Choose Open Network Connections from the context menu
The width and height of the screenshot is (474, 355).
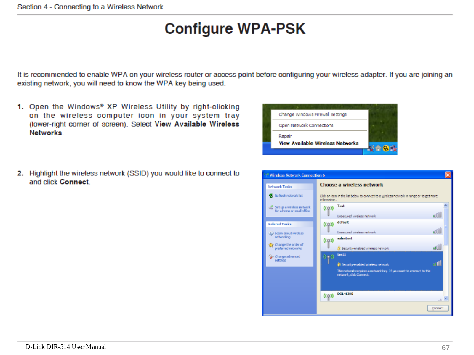click(x=306, y=125)
